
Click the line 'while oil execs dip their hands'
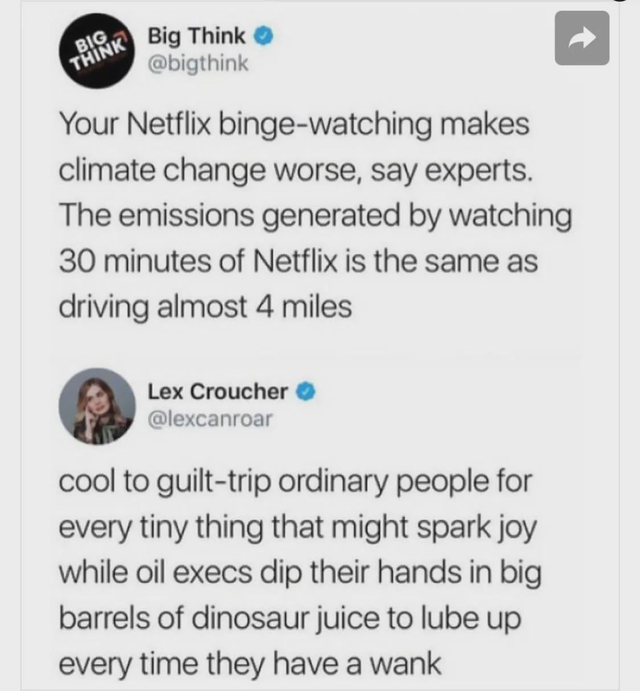pyautogui.click(x=260, y=573)
